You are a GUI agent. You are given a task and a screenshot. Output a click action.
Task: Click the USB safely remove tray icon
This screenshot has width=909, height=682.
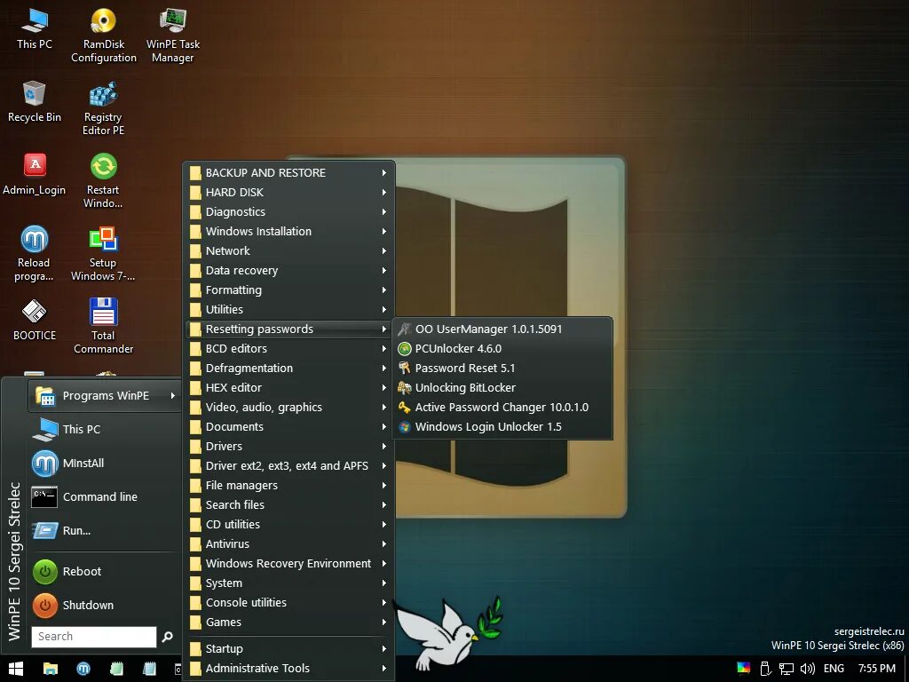point(764,669)
